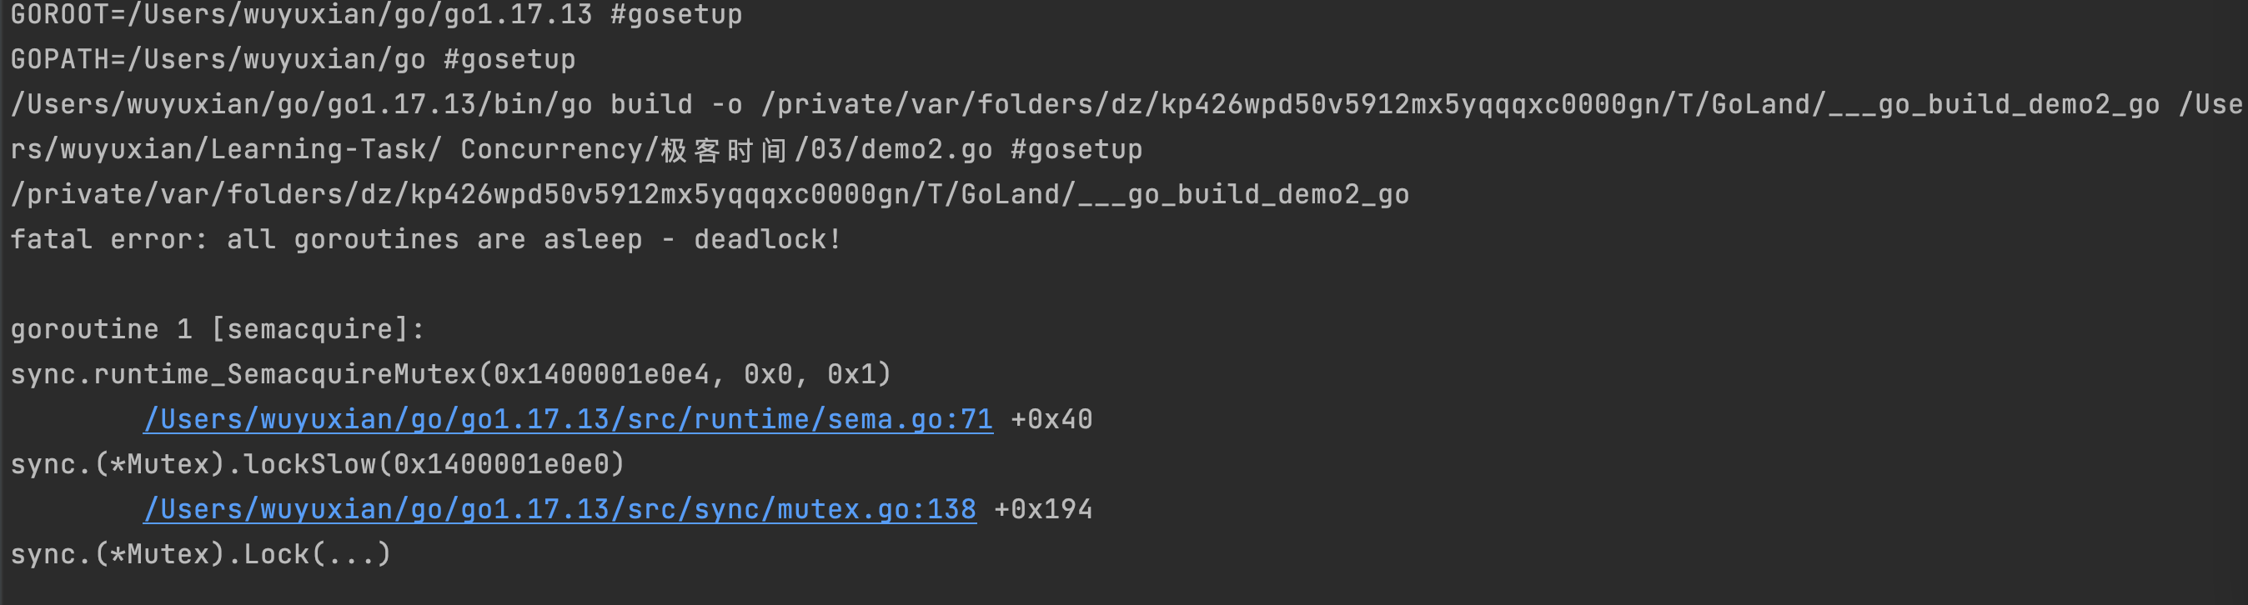Click the '#gosetup' tag after GOROOT path
This screenshot has height=605, width=2248.
tap(676, 15)
